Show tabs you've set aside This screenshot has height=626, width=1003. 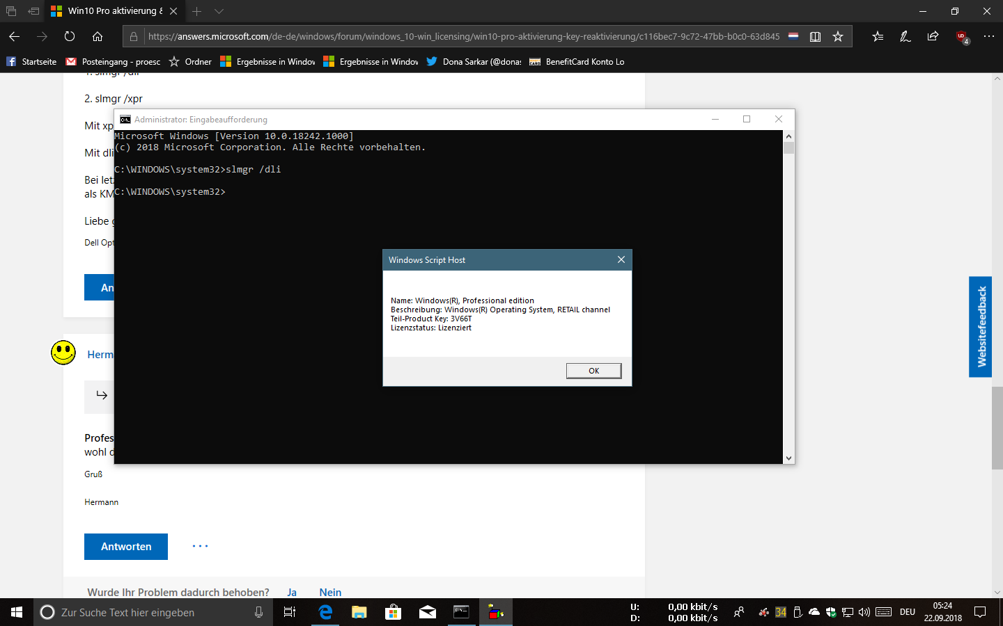point(11,11)
